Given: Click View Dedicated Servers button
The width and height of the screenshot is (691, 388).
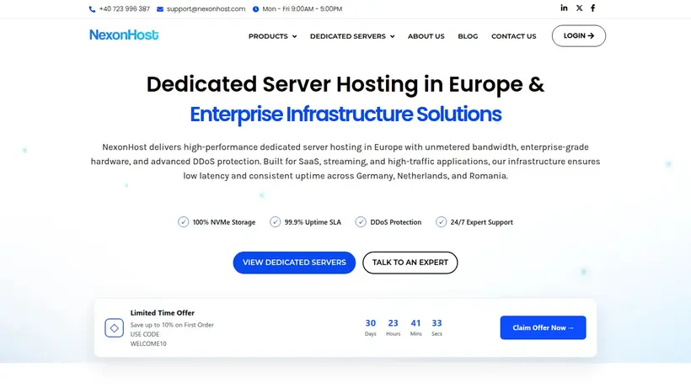Looking at the screenshot, I should coord(294,263).
